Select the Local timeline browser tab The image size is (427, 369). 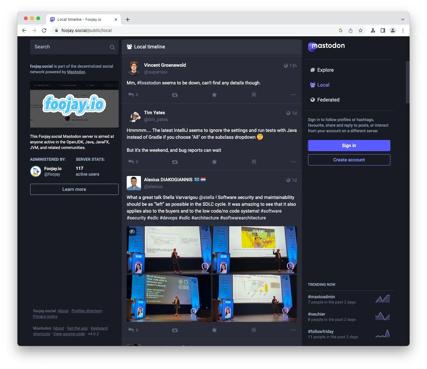coord(79,19)
